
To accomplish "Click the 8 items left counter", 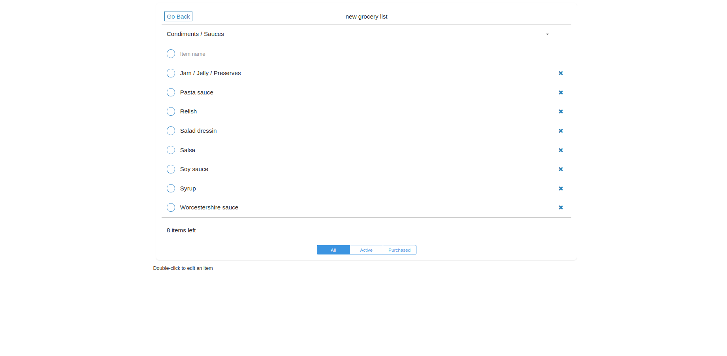I will point(181,230).
